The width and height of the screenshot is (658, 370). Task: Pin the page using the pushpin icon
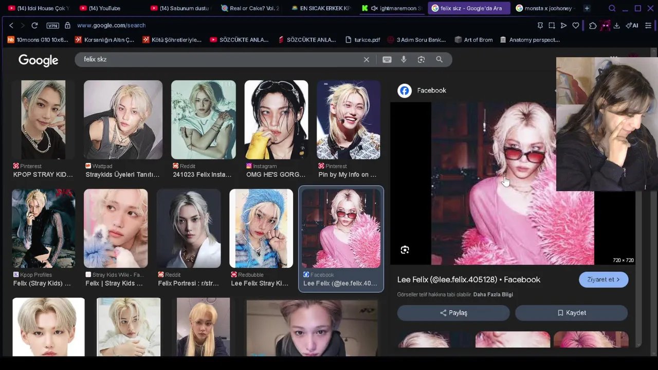[x=540, y=25]
